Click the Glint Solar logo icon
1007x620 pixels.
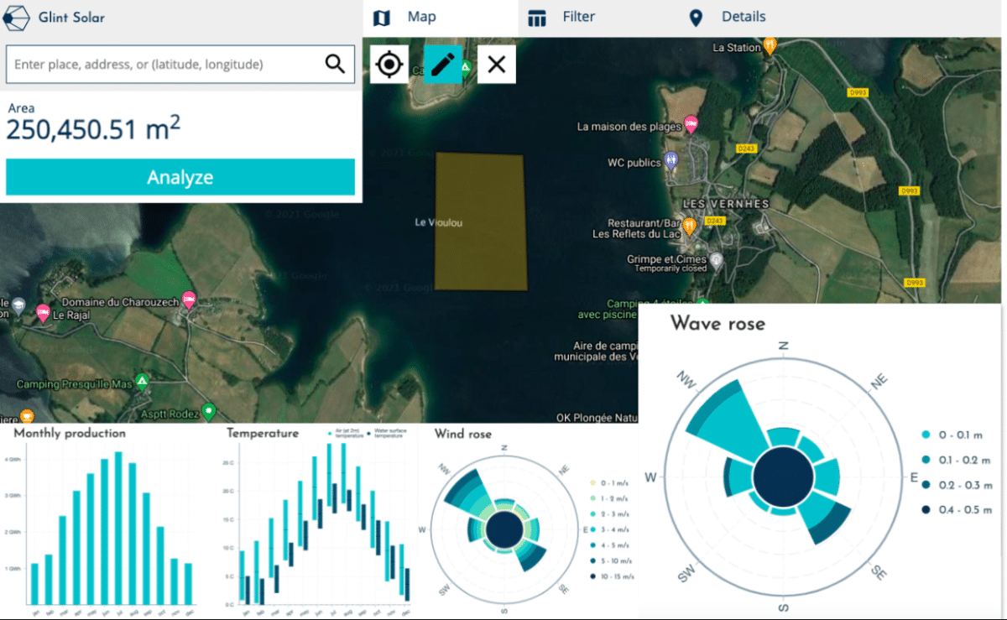[17, 17]
